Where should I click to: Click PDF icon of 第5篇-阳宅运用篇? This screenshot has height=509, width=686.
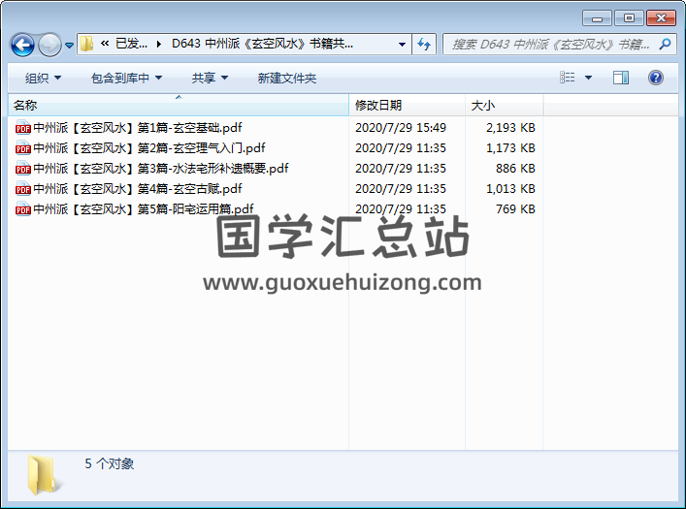pyautogui.click(x=22, y=209)
